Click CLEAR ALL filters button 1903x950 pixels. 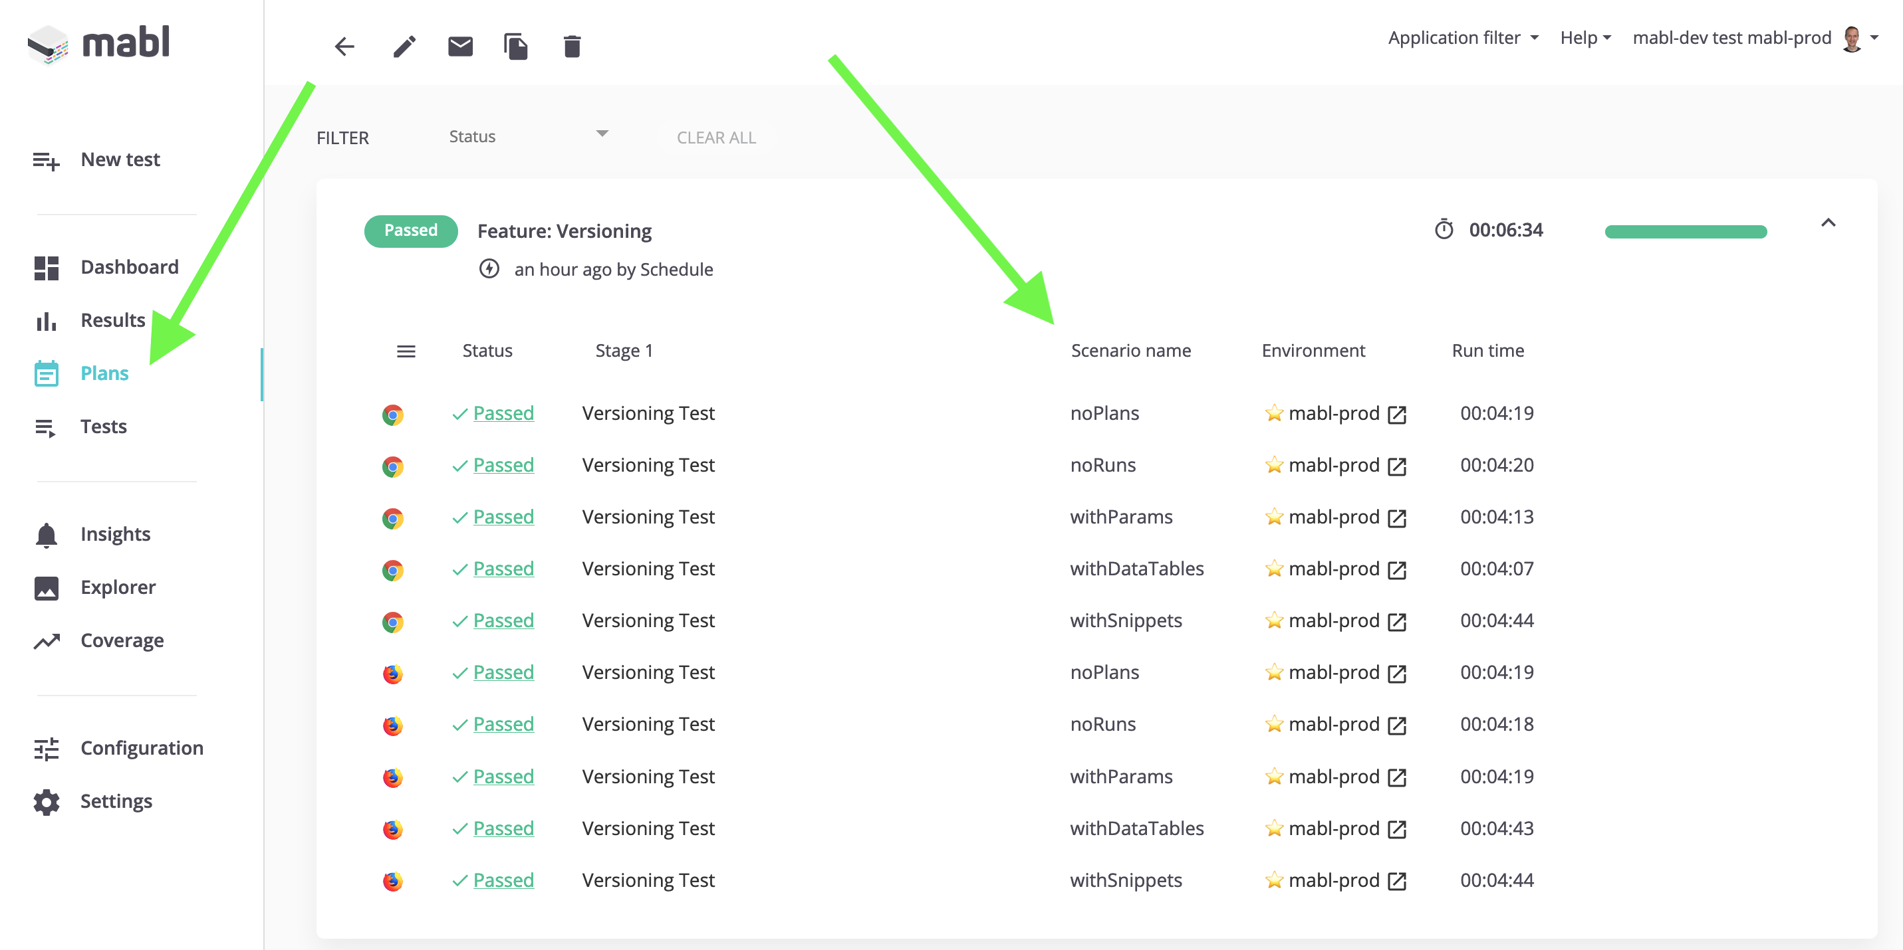click(716, 138)
